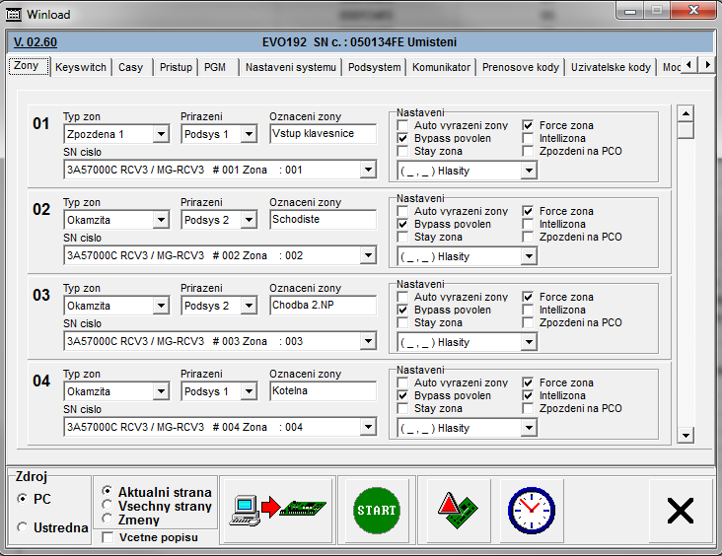
Task: Enable Intellizona for zone 01
Action: (529, 139)
